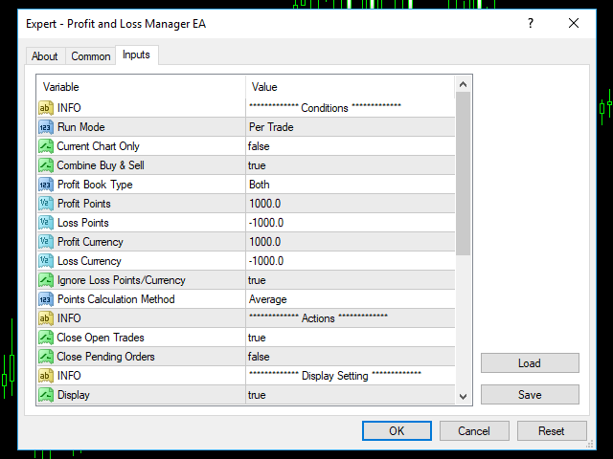Click the INFO Conditions row string icon
This screenshot has width=613, height=459.
pyautogui.click(x=46, y=108)
